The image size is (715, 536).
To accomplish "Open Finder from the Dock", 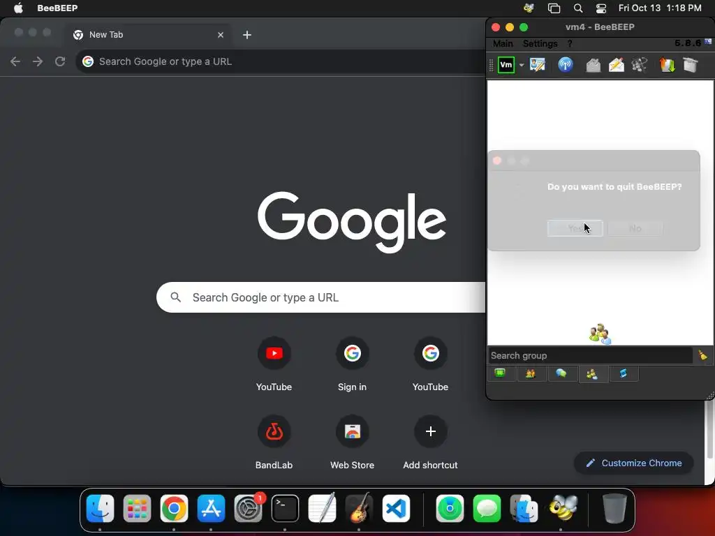I will click(x=100, y=508).
